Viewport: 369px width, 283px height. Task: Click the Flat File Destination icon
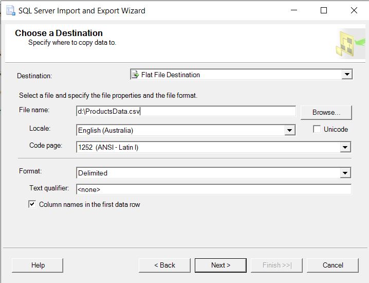(x=135, y=75)
